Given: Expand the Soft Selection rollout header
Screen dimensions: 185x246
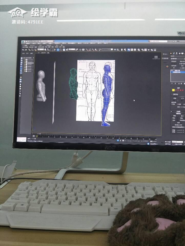Looking at the screenshot, I should coord(178,112).
